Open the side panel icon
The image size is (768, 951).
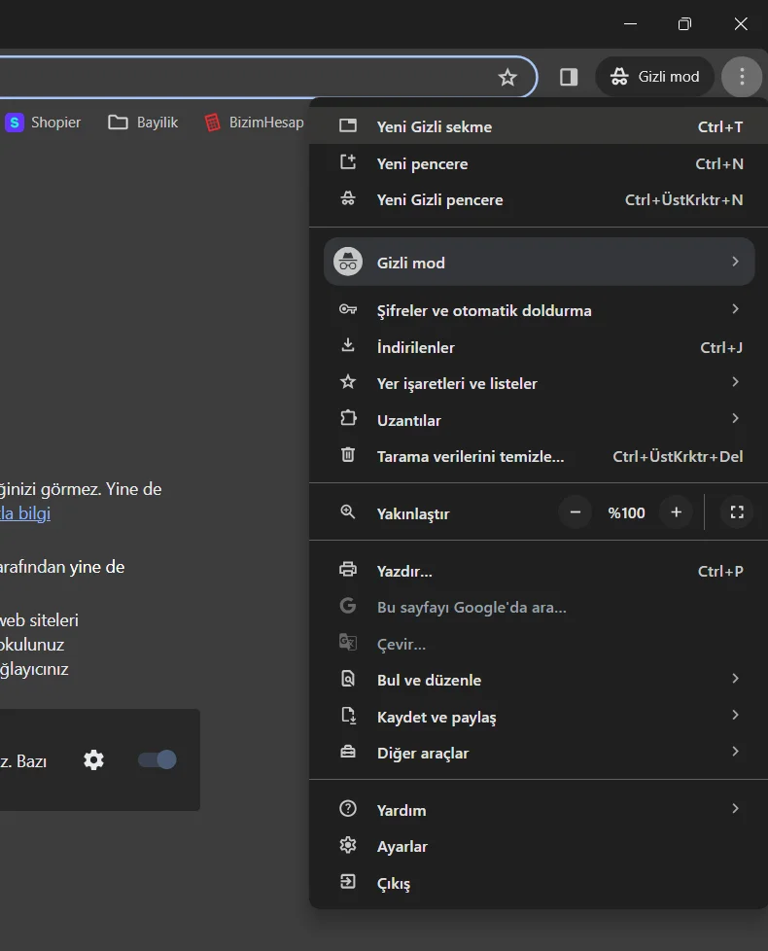(569, 77)
